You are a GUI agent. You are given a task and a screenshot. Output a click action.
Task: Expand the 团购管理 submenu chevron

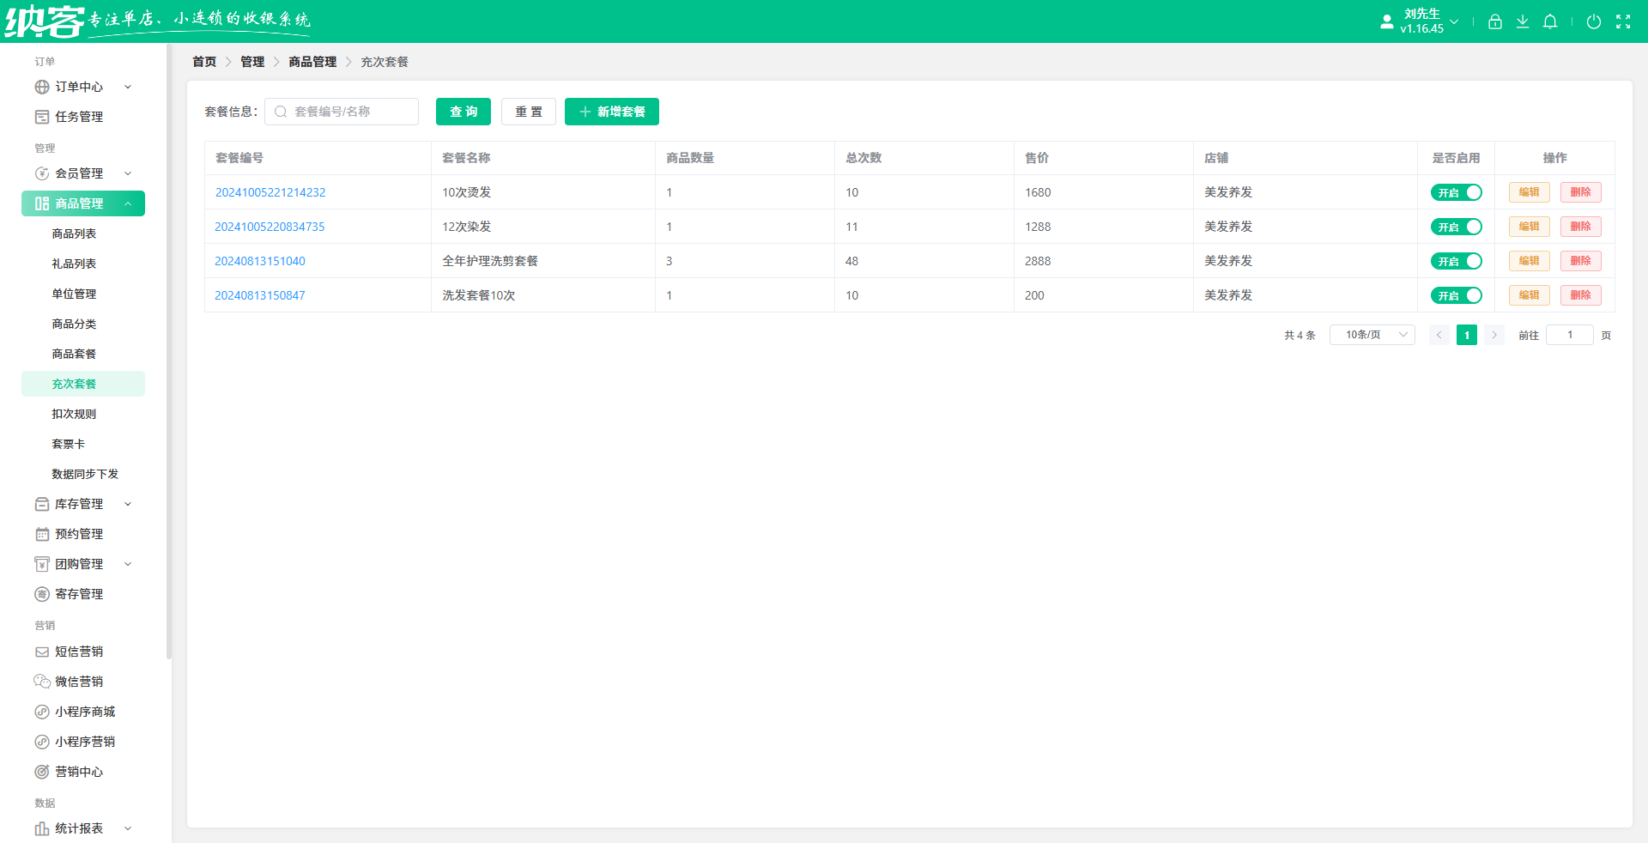[x=128, y=564]
